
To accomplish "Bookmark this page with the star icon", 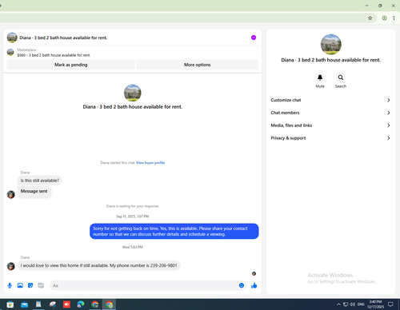I will click(370, 18).
